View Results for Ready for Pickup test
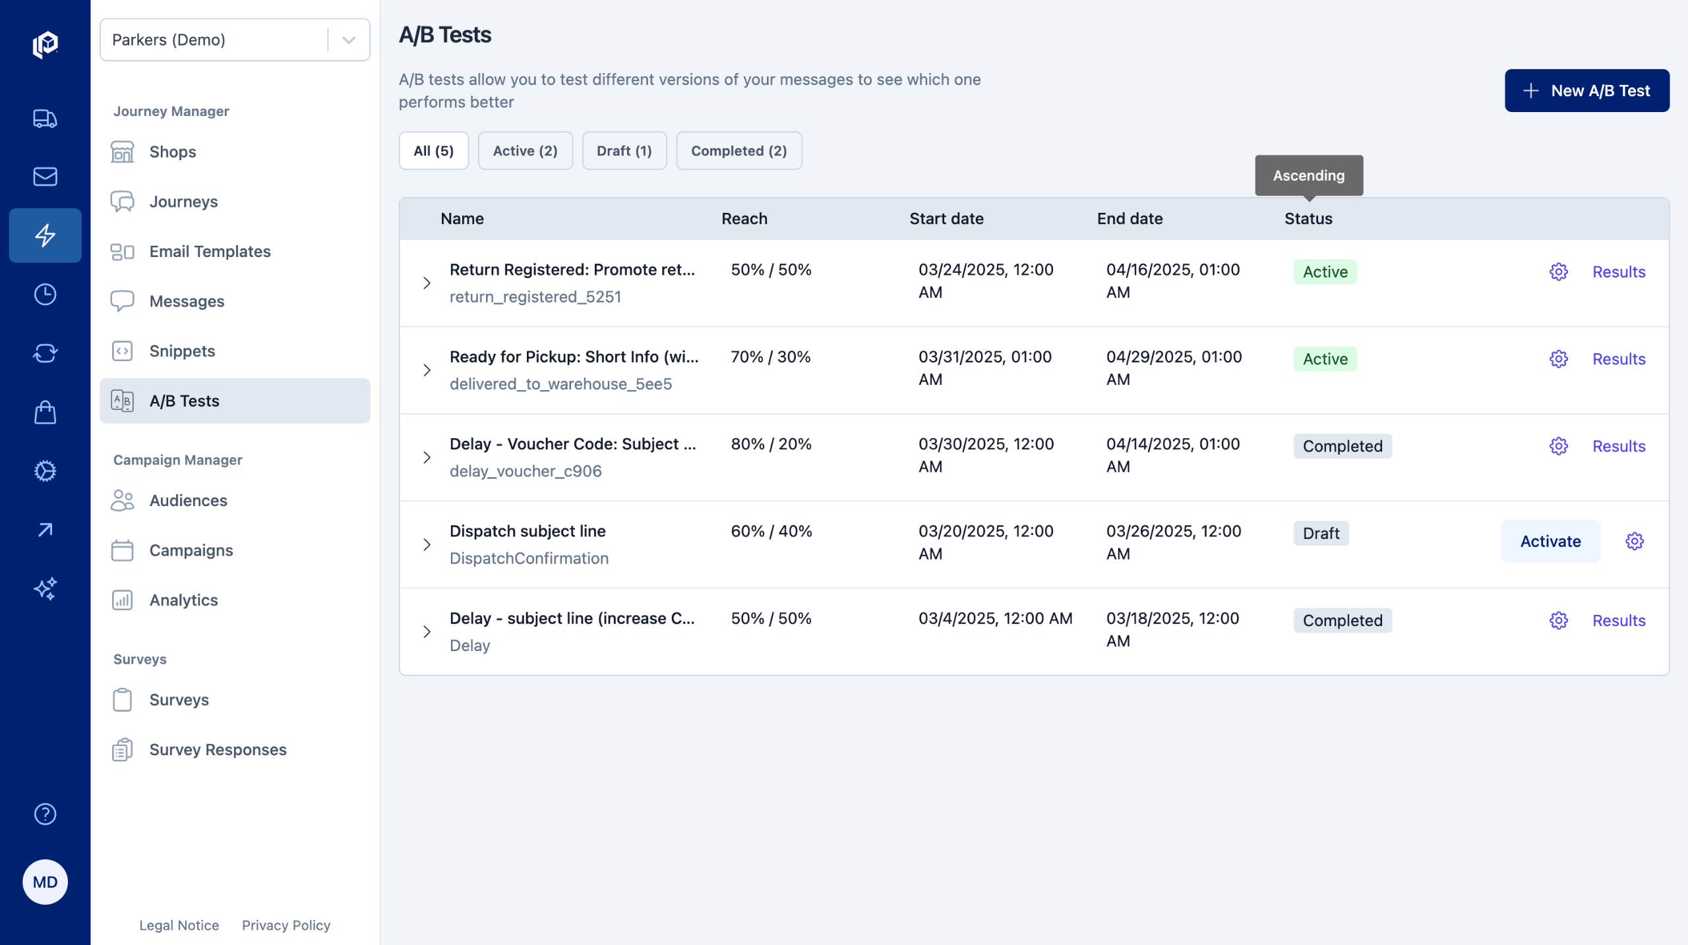The height and width of the screenshot is (945, 1688). coord(1618,359)
